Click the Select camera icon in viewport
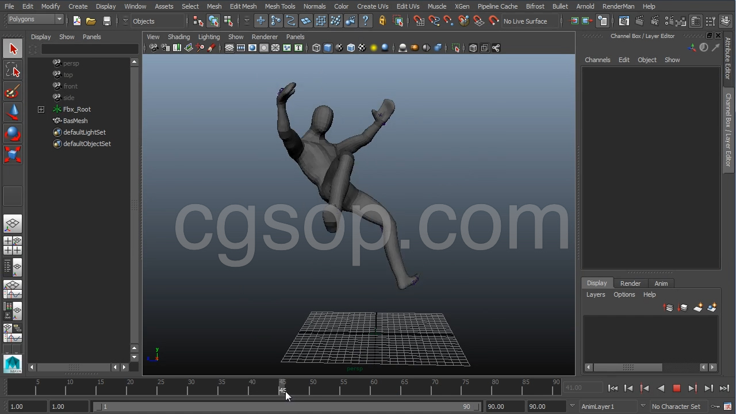The width and height of the screenshot is (736, 414). click(x=154, y=48)
